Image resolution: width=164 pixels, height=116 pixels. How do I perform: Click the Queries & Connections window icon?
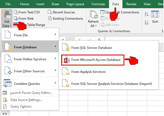tap(102, 12)
